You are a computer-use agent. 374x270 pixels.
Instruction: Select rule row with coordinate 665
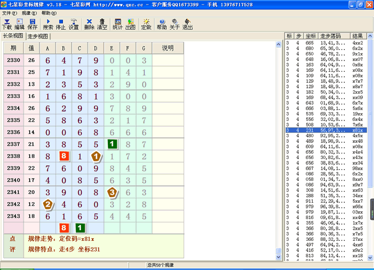(x=326, y=43)
